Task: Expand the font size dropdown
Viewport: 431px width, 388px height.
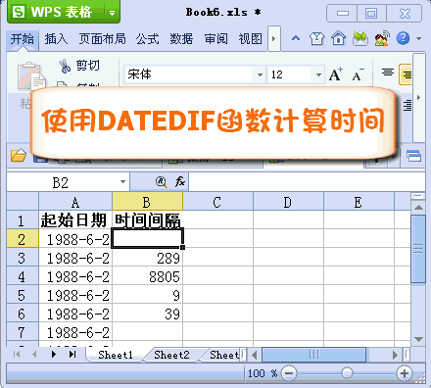Action: 318,74
